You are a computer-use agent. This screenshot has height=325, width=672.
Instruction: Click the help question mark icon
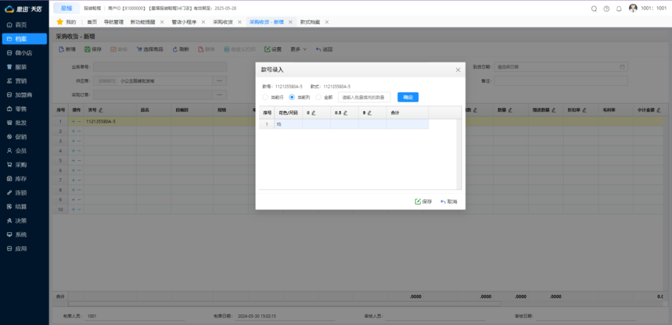[x=606, y=8]
